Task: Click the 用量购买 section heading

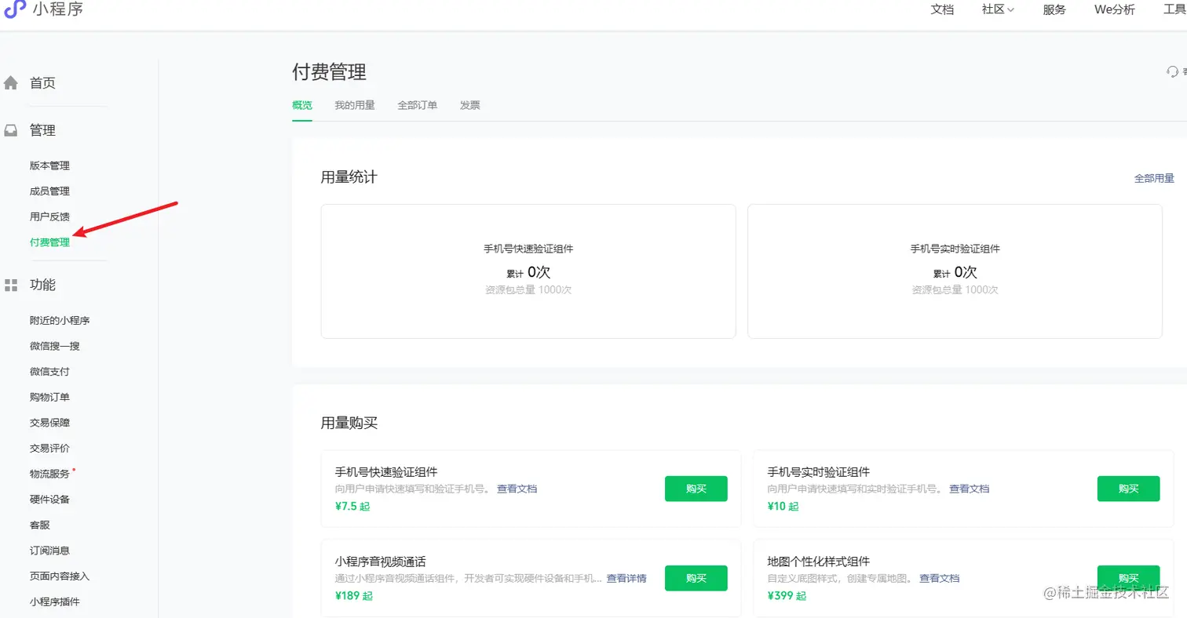Action: click(x=349, y=424)
